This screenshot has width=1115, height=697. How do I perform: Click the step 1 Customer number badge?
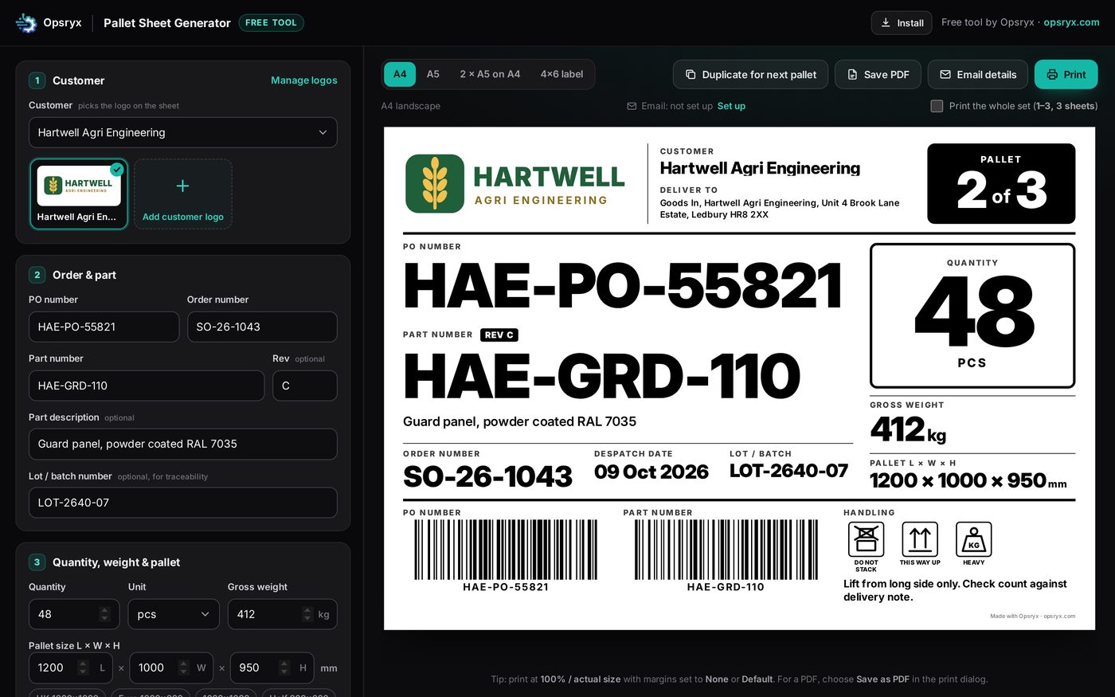click(x=37, y=80)
